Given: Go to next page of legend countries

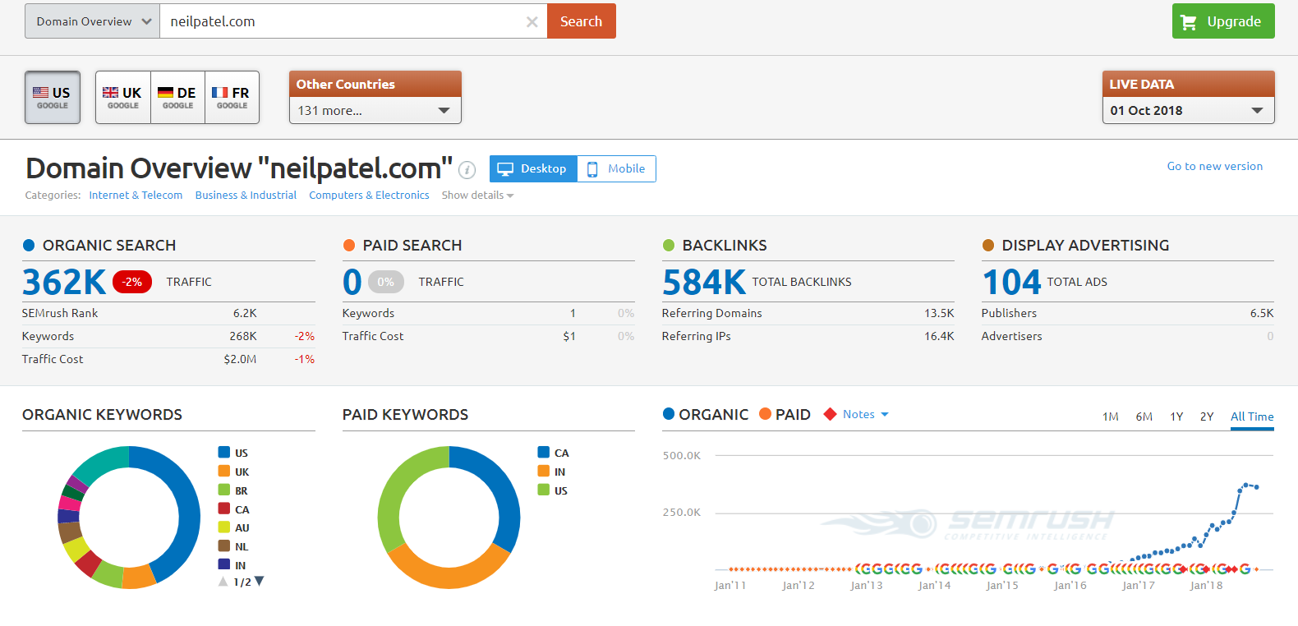Looking at the screenshot, I should pyautogui.click(x=260, y=582).
